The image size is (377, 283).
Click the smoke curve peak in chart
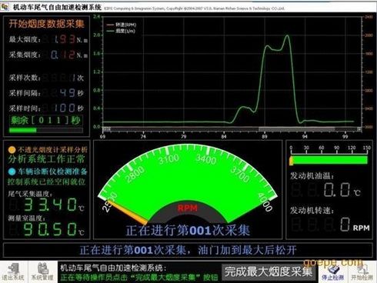[x=287, y=36]
